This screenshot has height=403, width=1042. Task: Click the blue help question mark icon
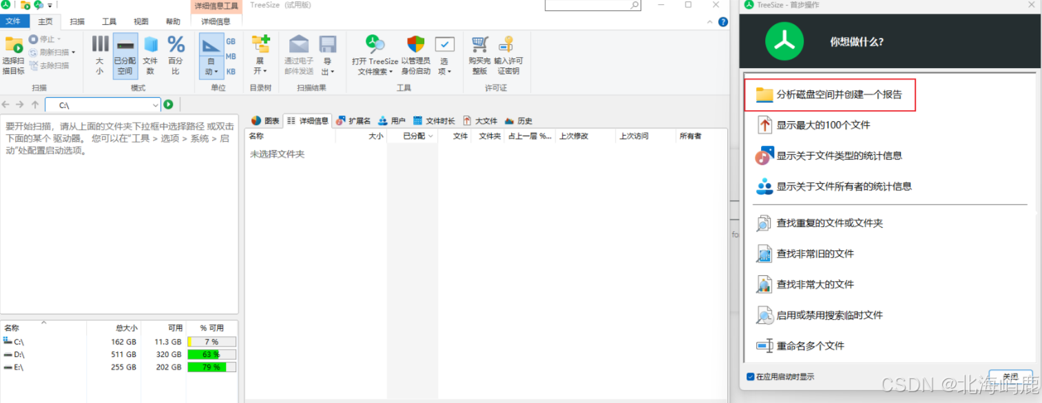tap(722, 22)
